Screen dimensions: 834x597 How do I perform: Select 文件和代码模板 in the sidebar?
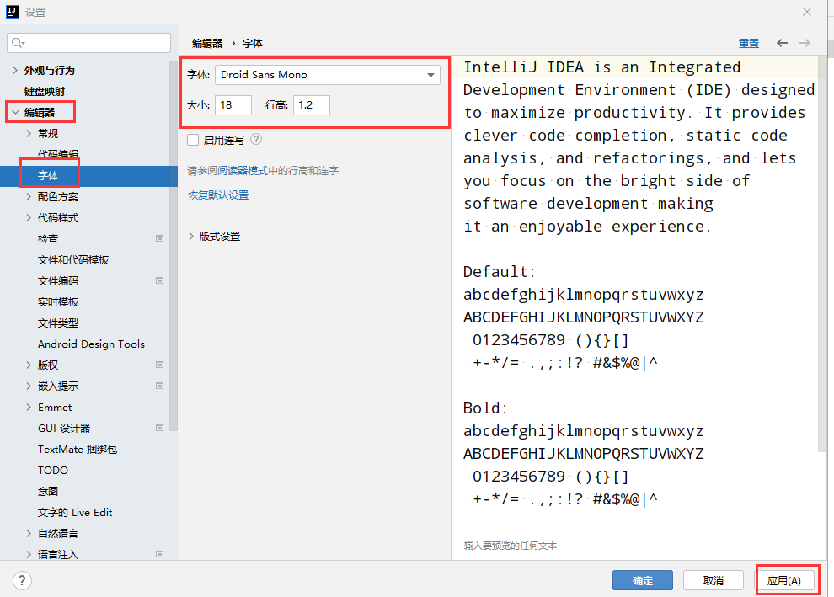[x=73, y=260]
